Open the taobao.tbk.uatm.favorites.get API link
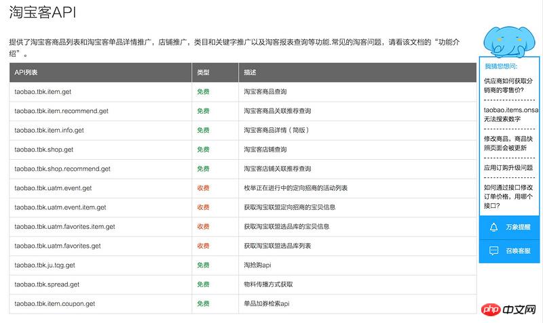This screenshot has width=543, height=323. (x=58, y=246)
